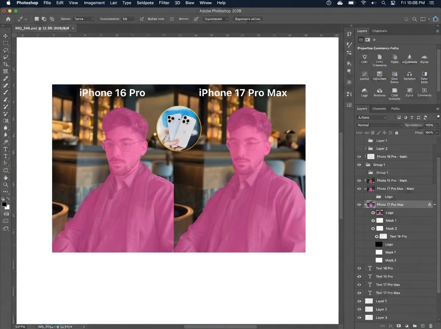
Task: Open the Comments icon in Properties panel
Action: [x=424, y=90]
